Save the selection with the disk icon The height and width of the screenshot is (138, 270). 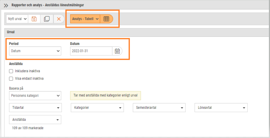pyautogui.click(x=34, y=19)
